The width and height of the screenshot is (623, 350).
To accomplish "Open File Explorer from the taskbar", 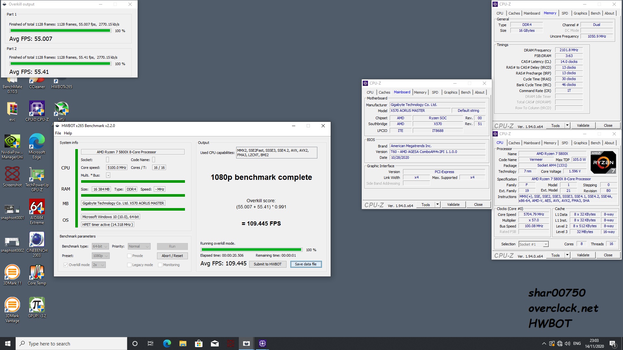I will [183, 344].
